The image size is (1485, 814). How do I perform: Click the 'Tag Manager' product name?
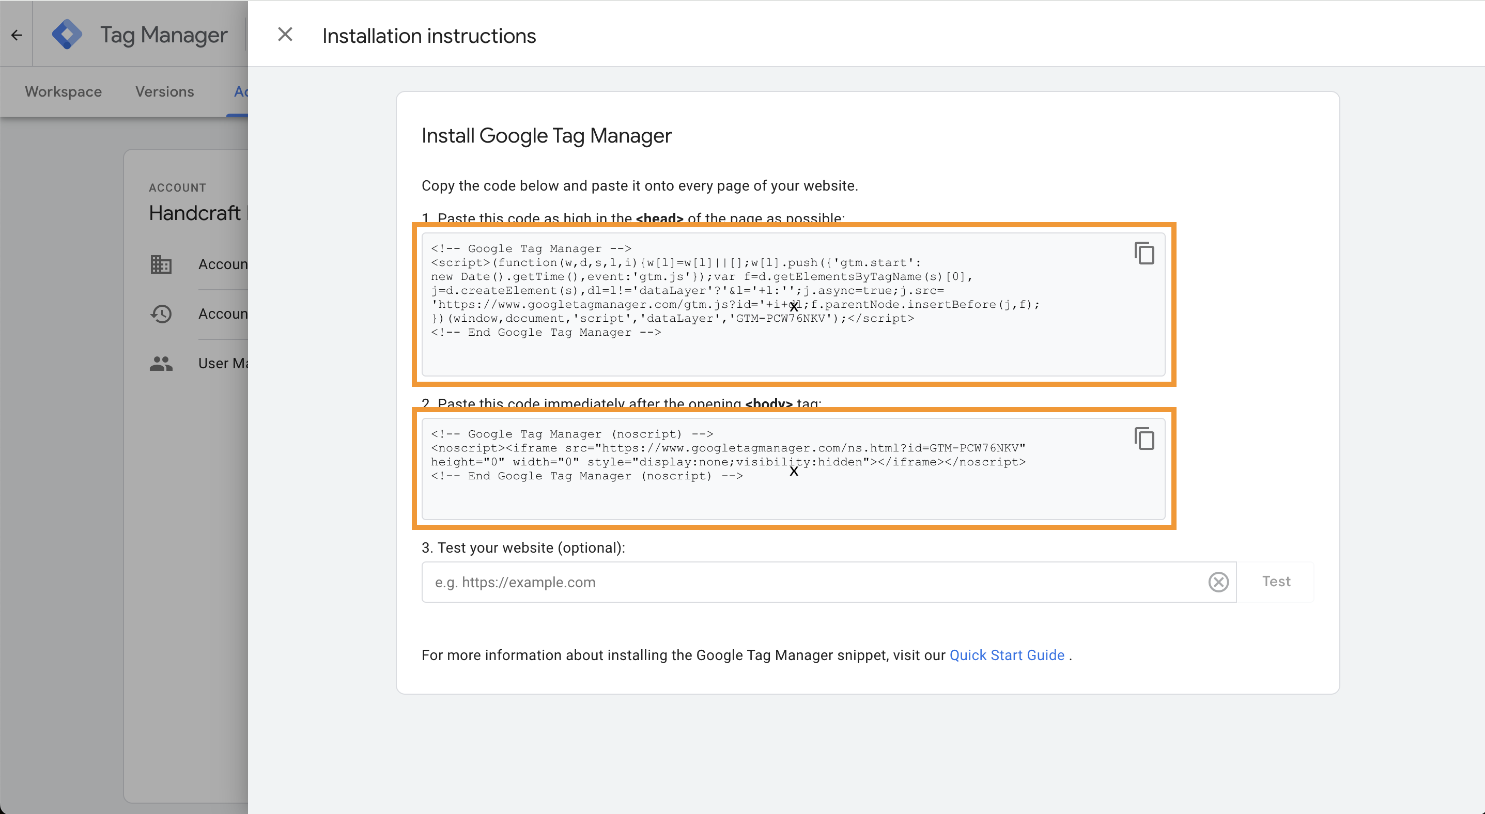coord(164,35)
